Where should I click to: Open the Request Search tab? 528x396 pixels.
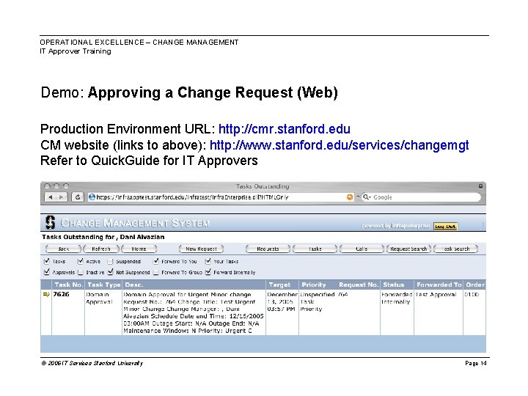coord(408,249)
